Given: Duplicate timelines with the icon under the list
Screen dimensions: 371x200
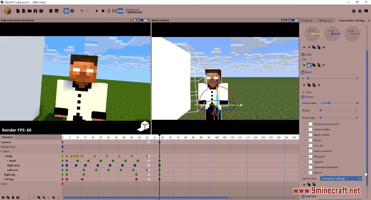Looking at the screenshot, I should [x=8, y=198].
